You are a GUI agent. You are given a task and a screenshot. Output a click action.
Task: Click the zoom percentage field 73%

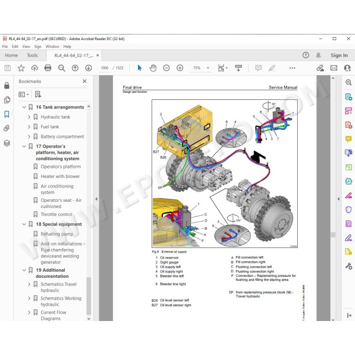click(197, 68)
